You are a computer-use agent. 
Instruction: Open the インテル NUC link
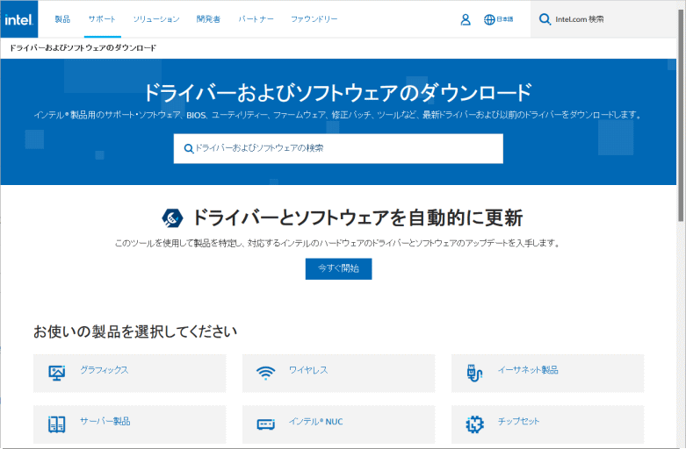[x=315, y=422]
